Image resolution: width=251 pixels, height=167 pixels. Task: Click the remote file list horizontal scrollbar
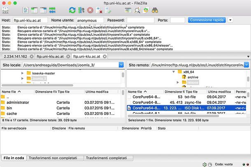point(173,116)
